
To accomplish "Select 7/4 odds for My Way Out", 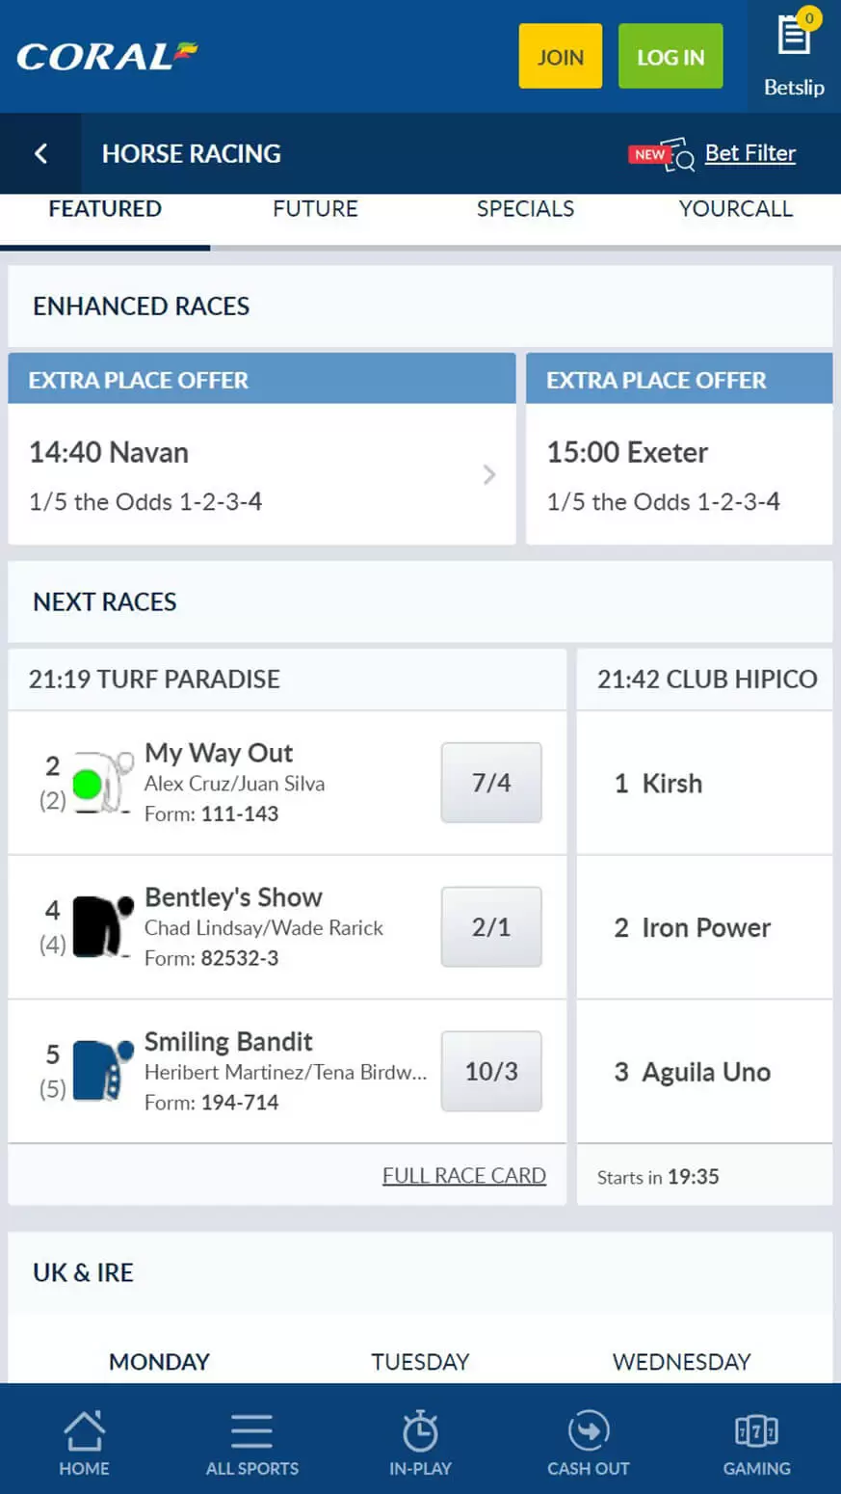I will click(491, 783).
